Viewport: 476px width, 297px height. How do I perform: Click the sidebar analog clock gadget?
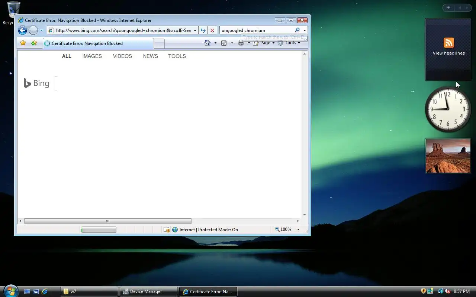click(448, 109)
